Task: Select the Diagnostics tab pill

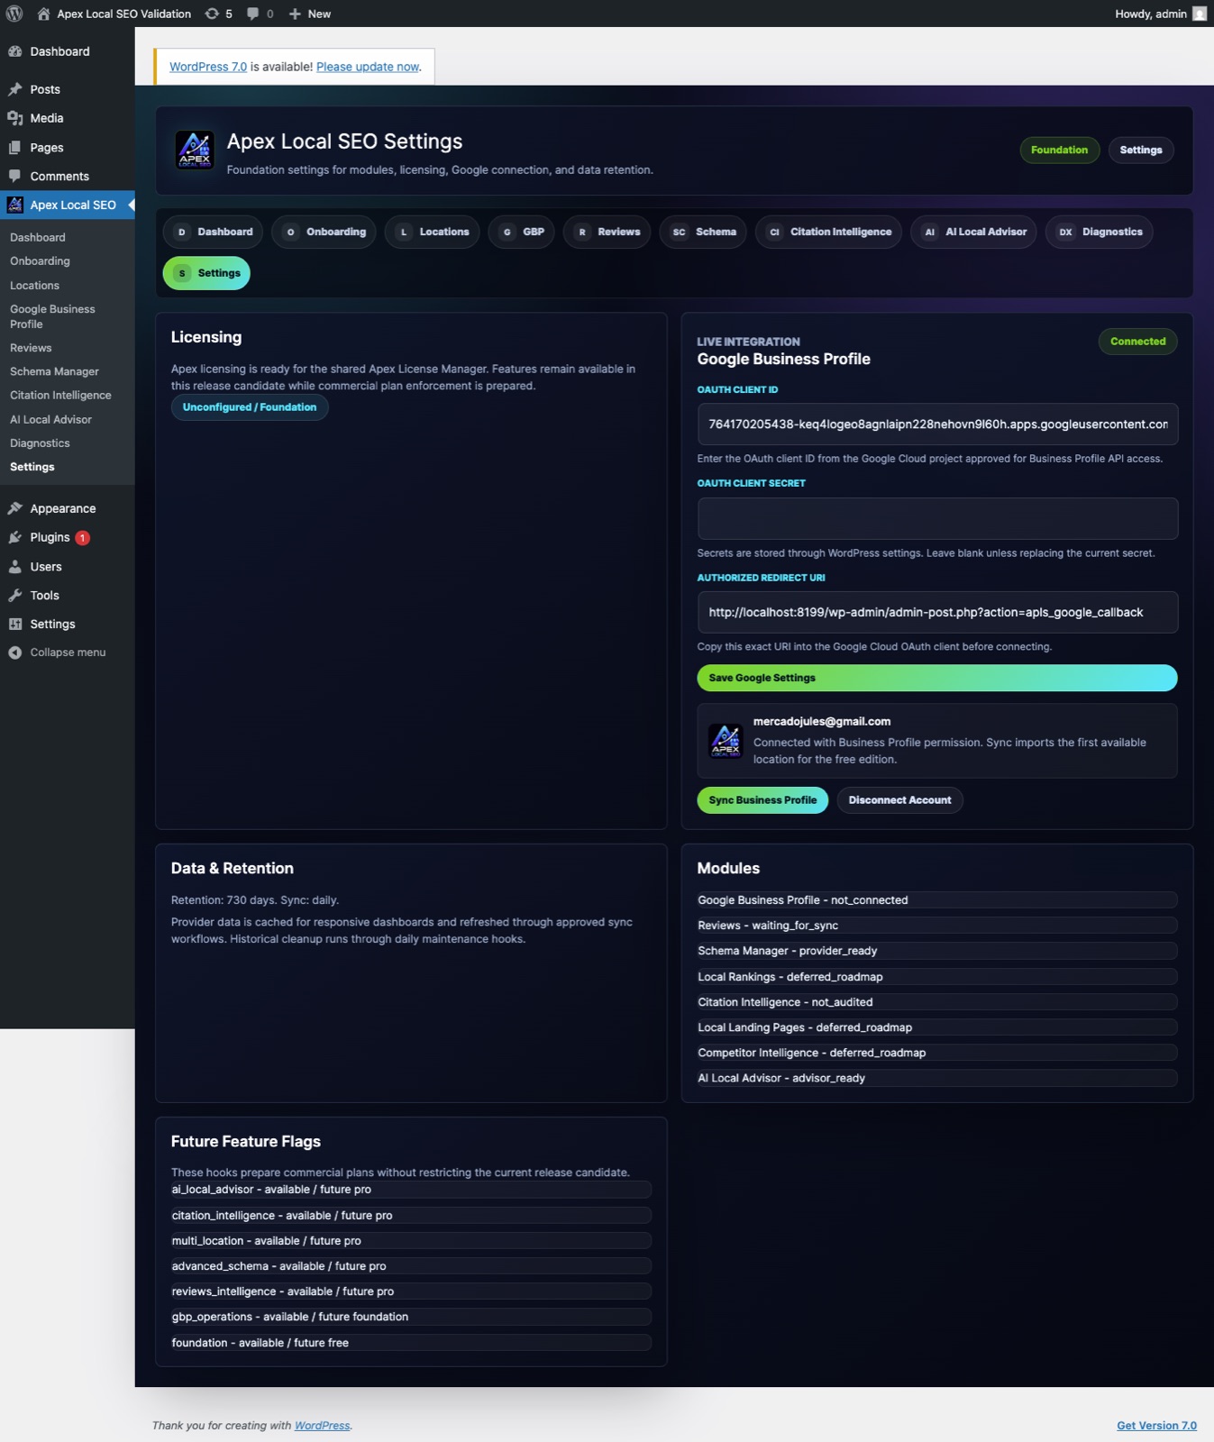Action: pyautogui.click(x=1100, y=232)
